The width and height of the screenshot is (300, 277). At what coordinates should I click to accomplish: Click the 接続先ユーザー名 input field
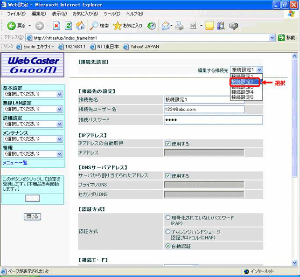click(204, 110)
